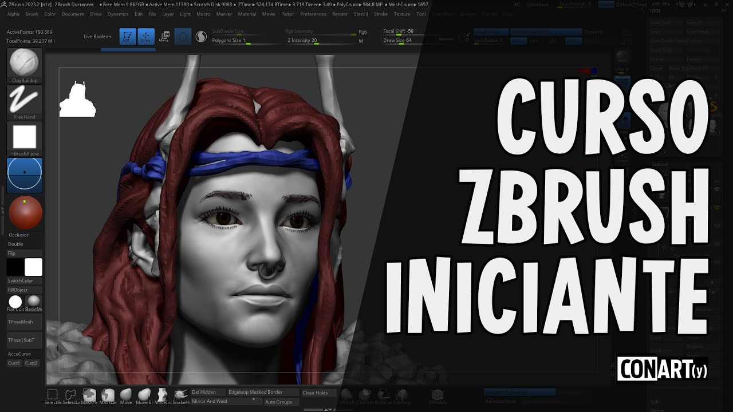Click the Cust2 button

click(x=31, y=363)
